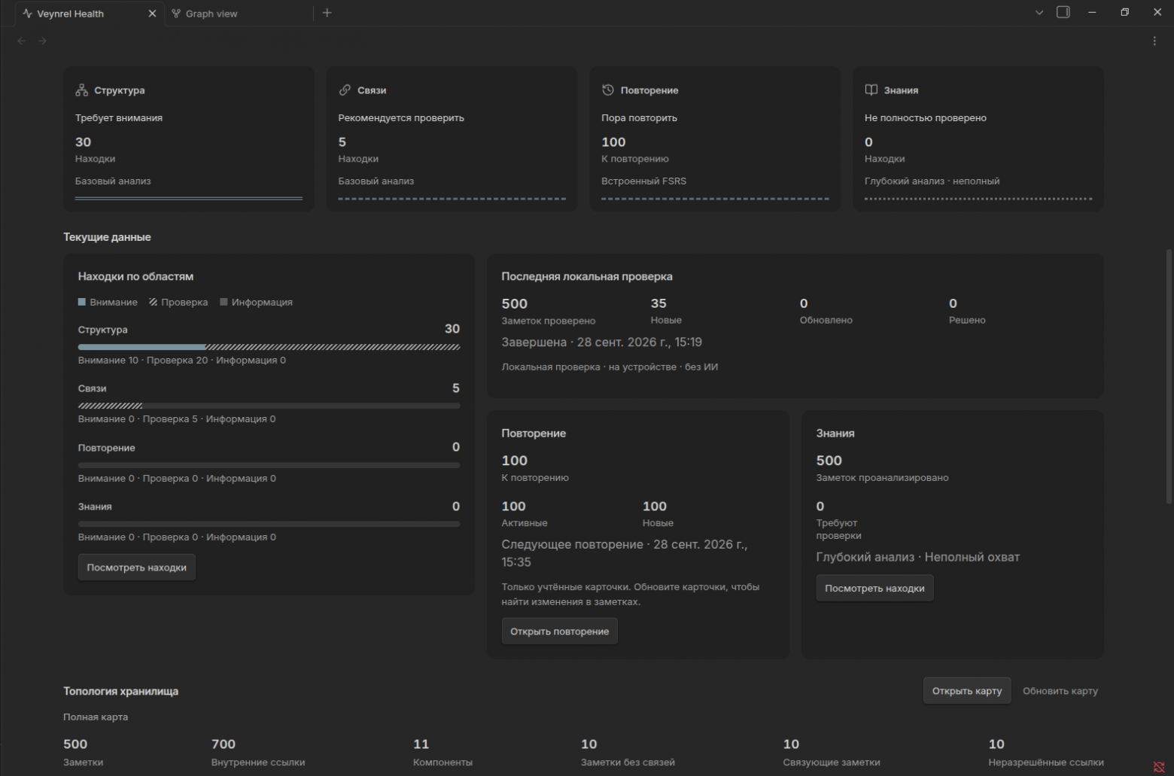The width and height of the screenshot is (1174, 776).
Task: Click the Связи findings progress bar
Action: pyautogui.click(x=269, y=406)
